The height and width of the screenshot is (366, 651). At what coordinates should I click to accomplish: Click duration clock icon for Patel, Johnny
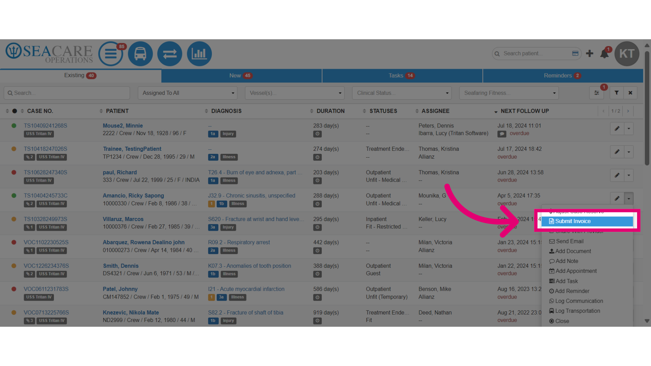[x=317, y=297]
